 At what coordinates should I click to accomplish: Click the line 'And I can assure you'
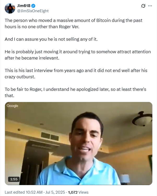pos(51,39)
